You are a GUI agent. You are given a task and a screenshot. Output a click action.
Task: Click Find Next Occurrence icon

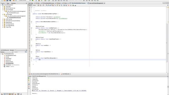pos(51,5)
